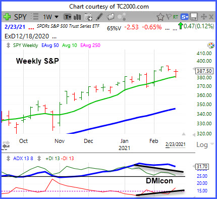Click the up-down arrow beside +DI 13
This screenshot has height=199, width=217.
(x=39, y=159)
